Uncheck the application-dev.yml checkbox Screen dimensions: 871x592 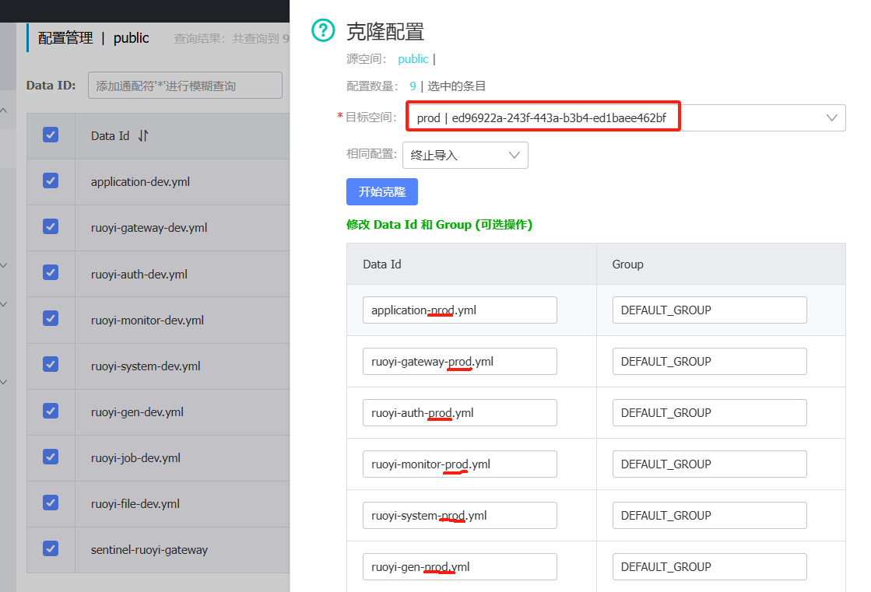51,181
